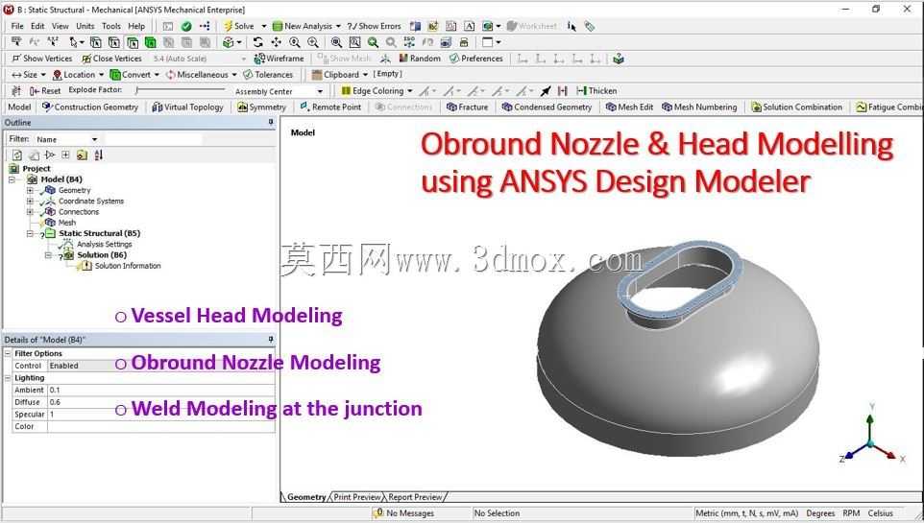
Task: Open Assembly Center dropdown
Action: (320, 91)
